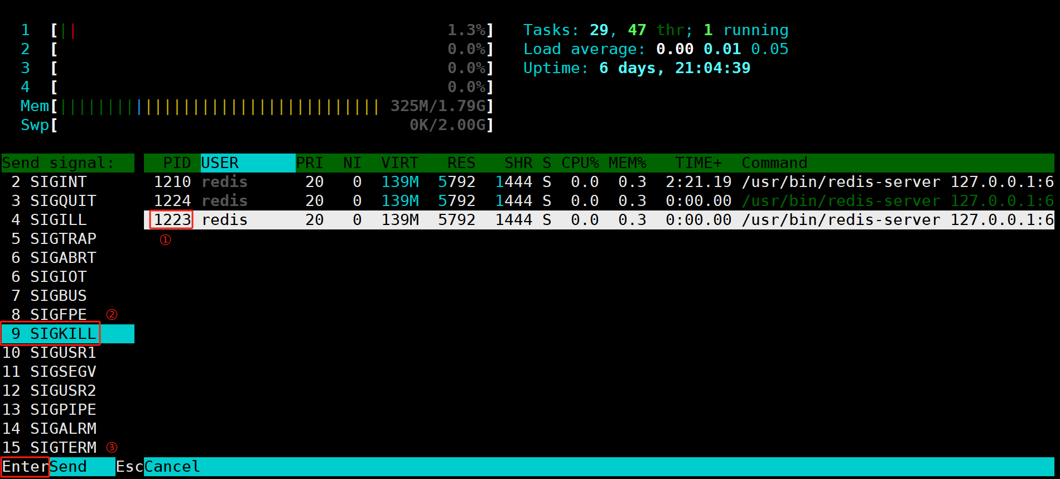Sort by the MEM% column header
Viewport: 1060px width, 479px height.
coord(628,163)
